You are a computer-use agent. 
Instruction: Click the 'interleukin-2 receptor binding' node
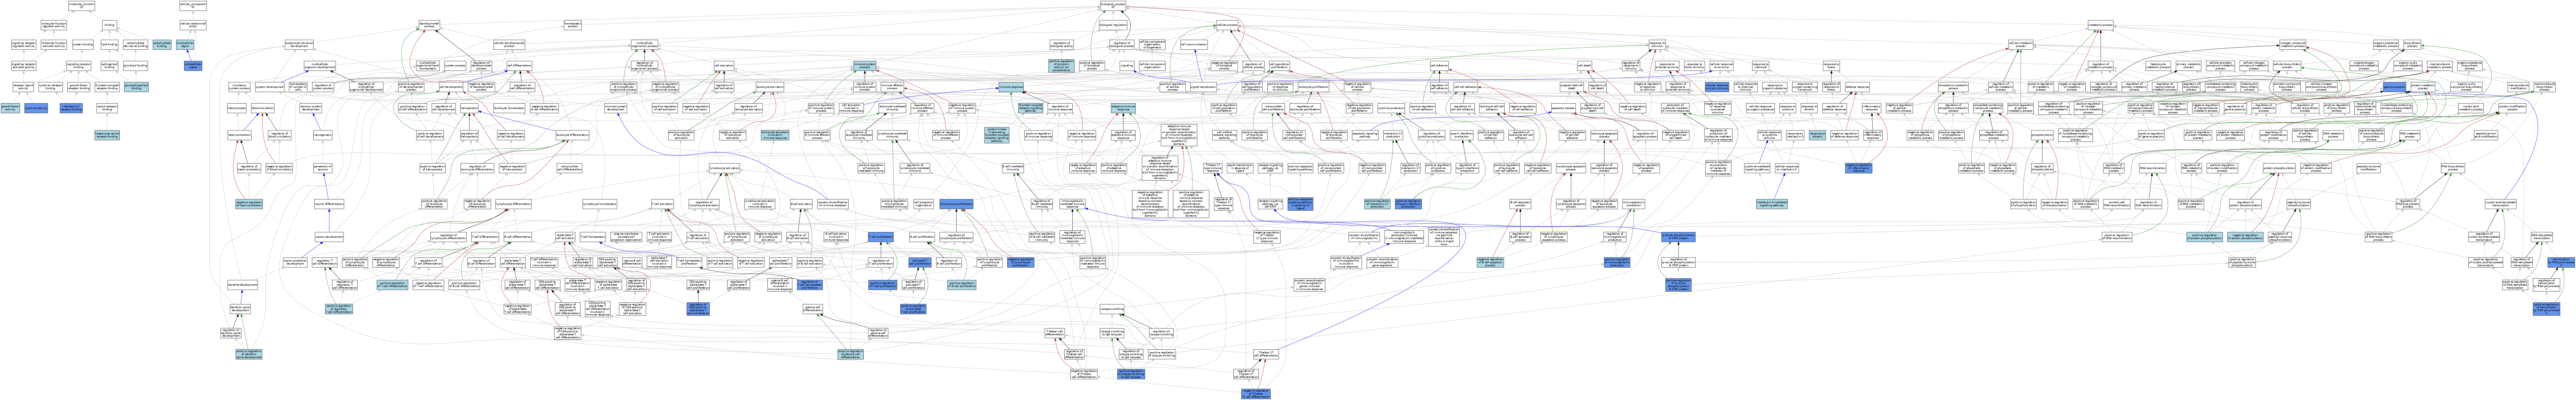point(71,108)
